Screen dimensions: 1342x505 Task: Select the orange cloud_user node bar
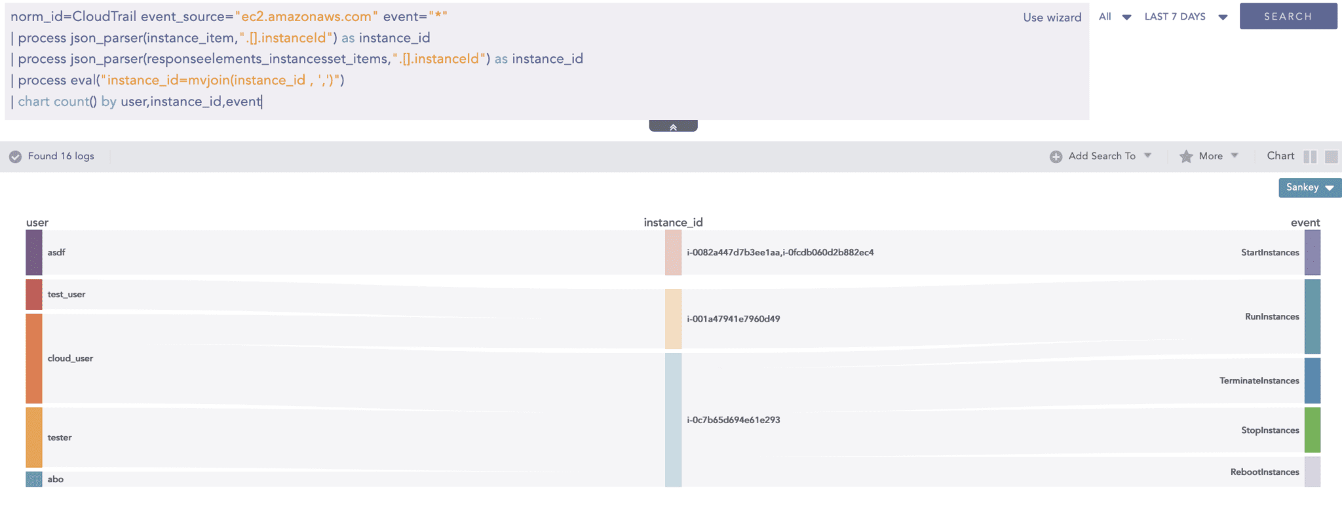(x=34, y=358)
